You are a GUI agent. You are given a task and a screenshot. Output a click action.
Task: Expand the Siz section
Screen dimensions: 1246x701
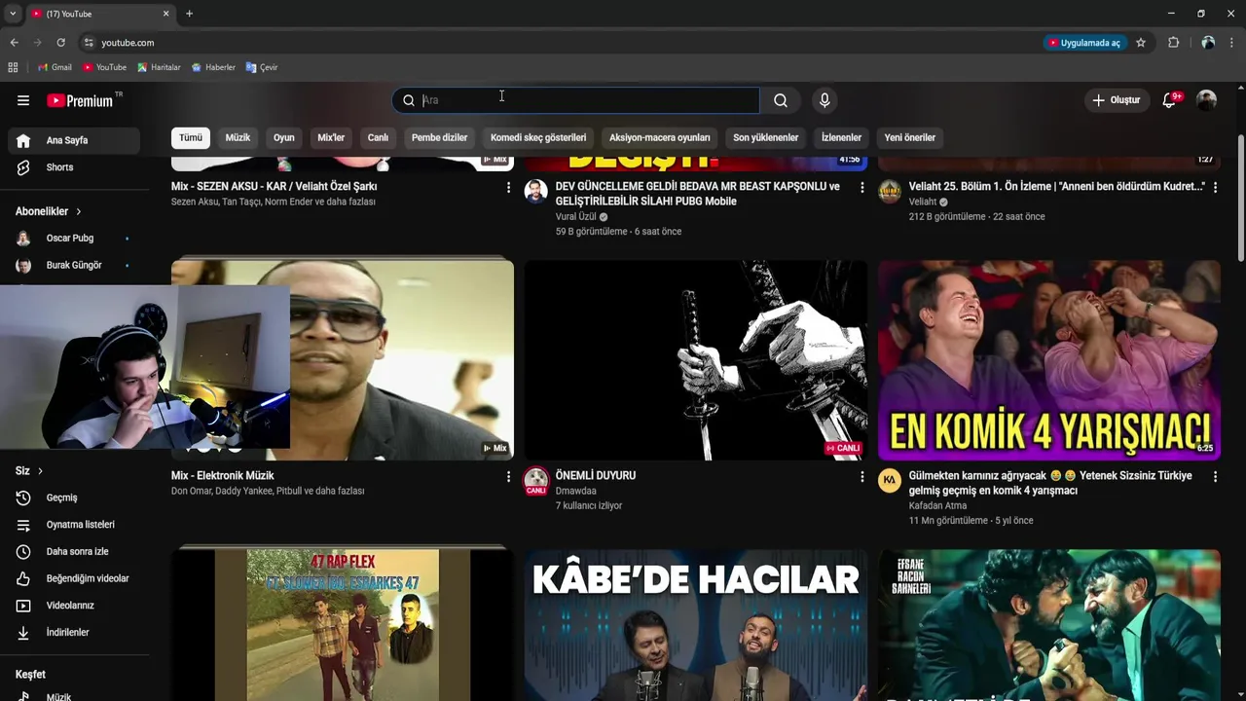coord(29,471)
